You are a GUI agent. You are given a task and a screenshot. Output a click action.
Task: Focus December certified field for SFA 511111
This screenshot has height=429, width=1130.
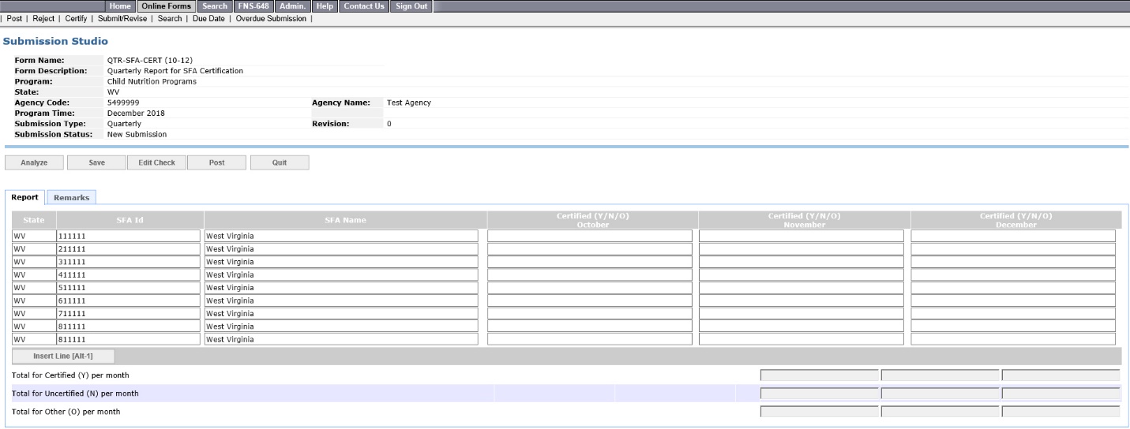[x=1012, y=288]
